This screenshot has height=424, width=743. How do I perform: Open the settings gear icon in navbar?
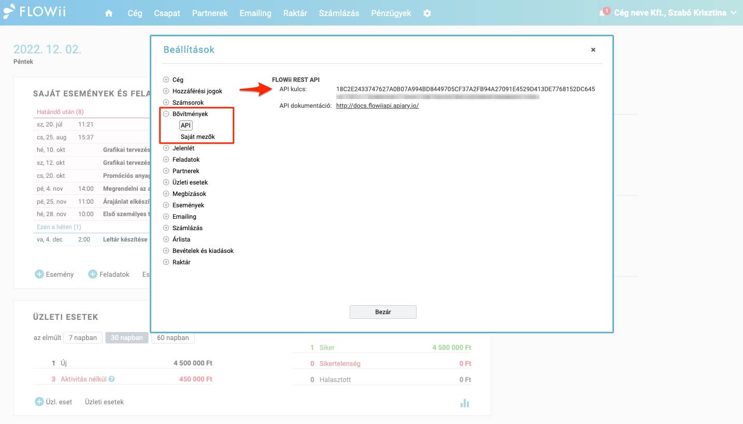tap(427, 13)
